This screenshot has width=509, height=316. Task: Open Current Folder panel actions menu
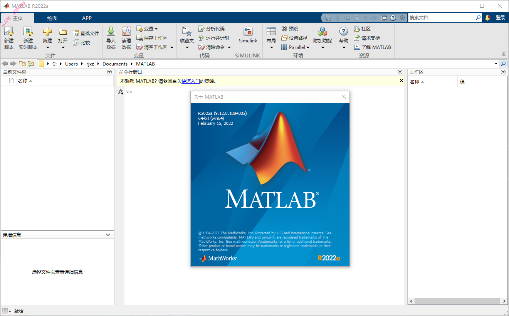click(x=109, y=72)
